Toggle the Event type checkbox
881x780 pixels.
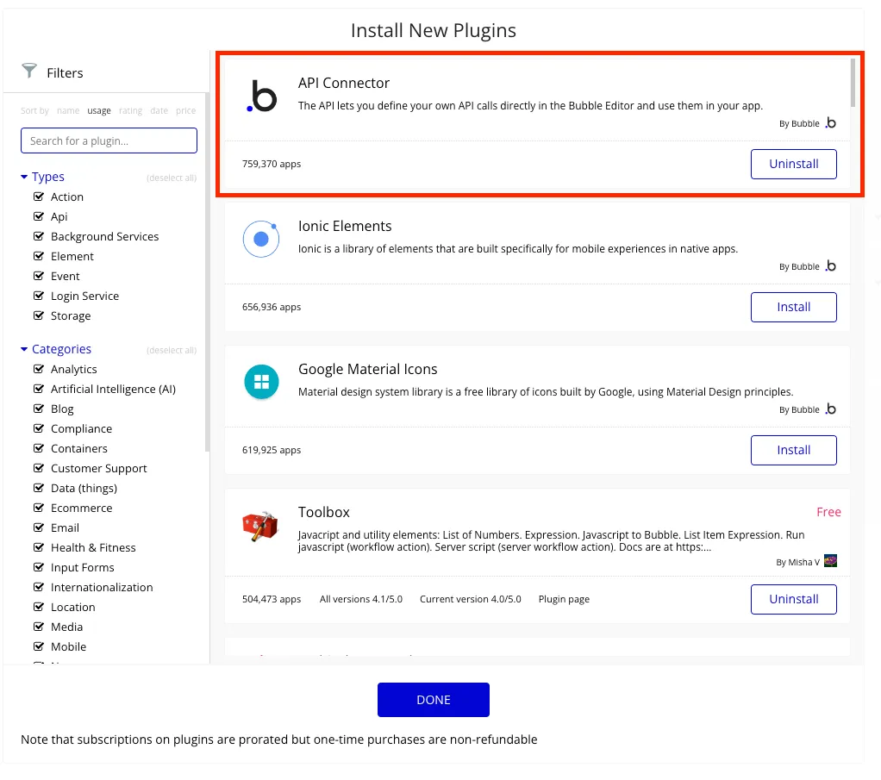tap(39, 276)
